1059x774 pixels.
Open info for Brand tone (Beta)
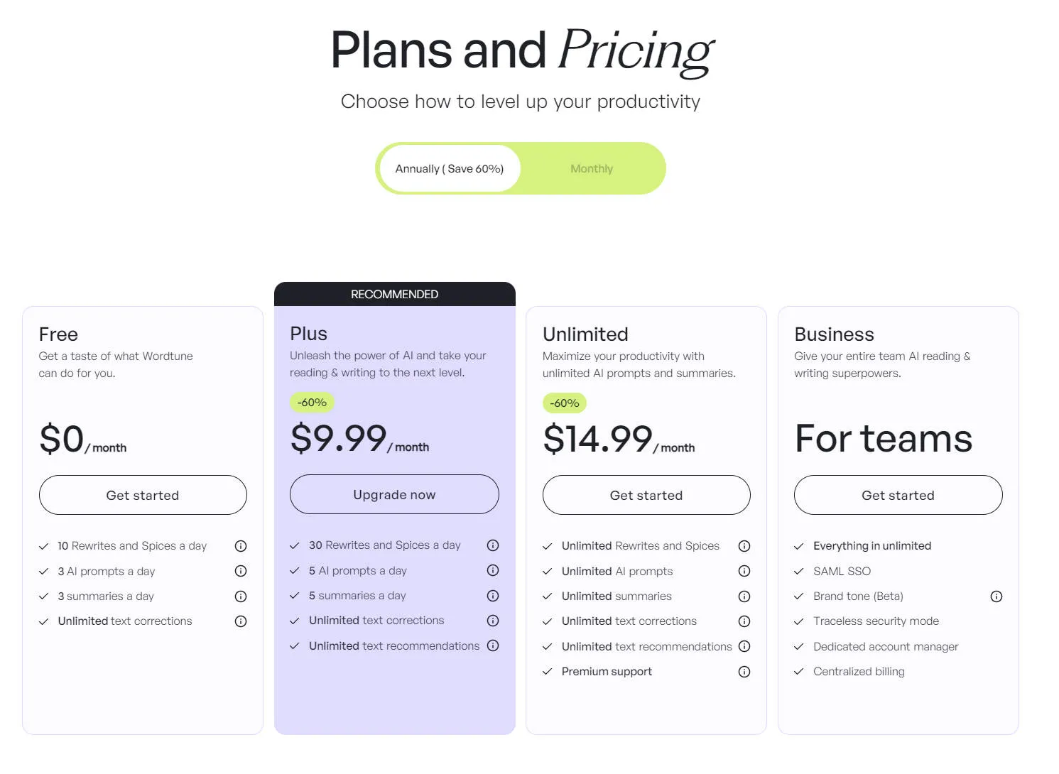click(x=996, y=596)
